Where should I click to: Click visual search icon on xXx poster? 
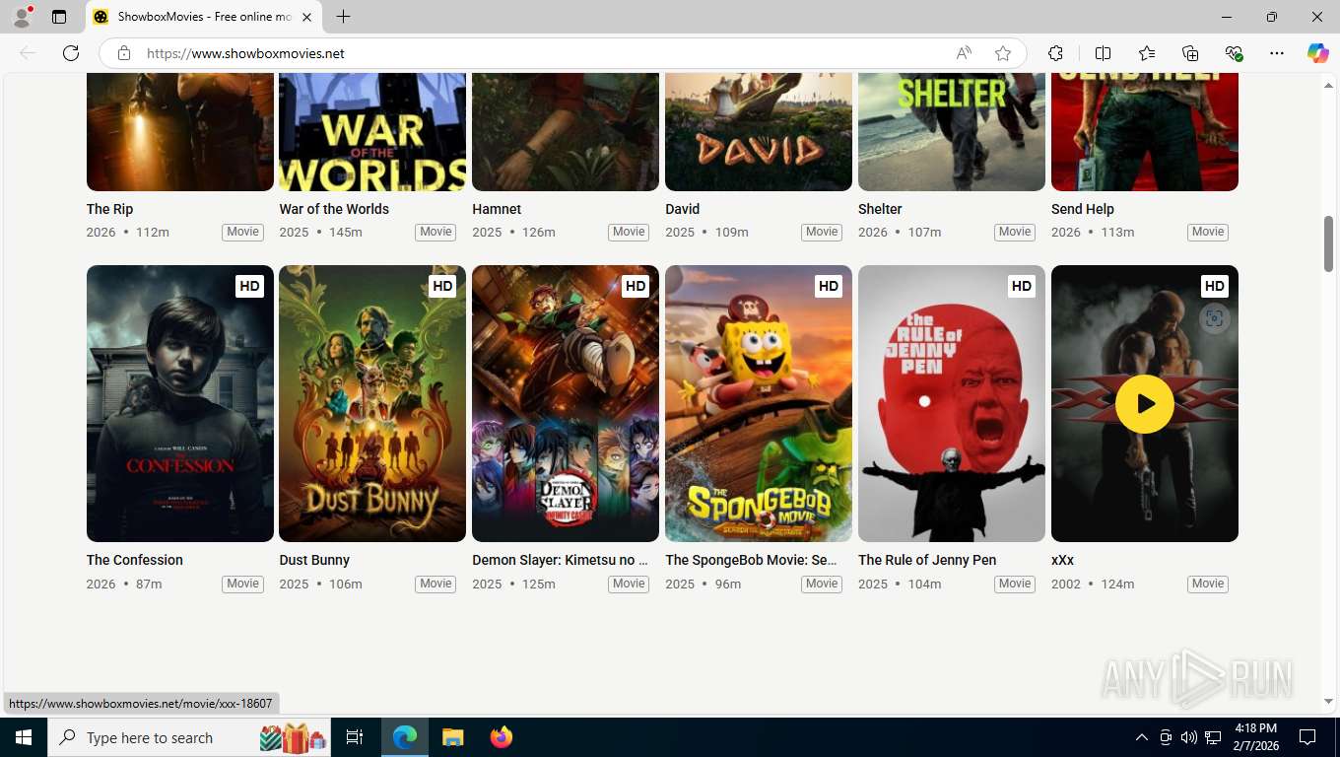(1214, 318)
